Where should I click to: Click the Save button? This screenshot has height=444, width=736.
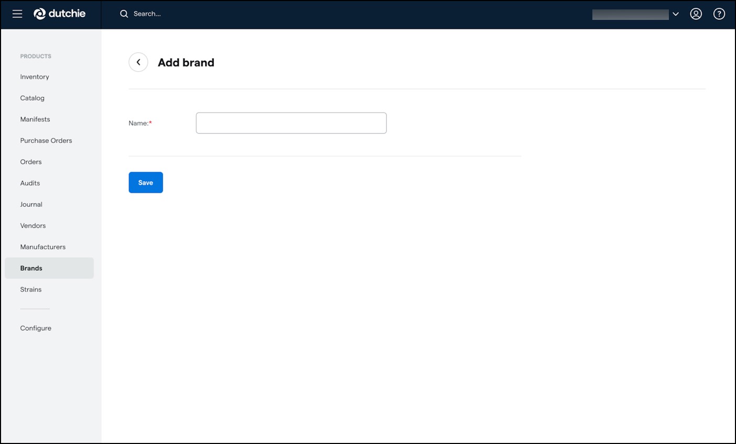point(146,183)
